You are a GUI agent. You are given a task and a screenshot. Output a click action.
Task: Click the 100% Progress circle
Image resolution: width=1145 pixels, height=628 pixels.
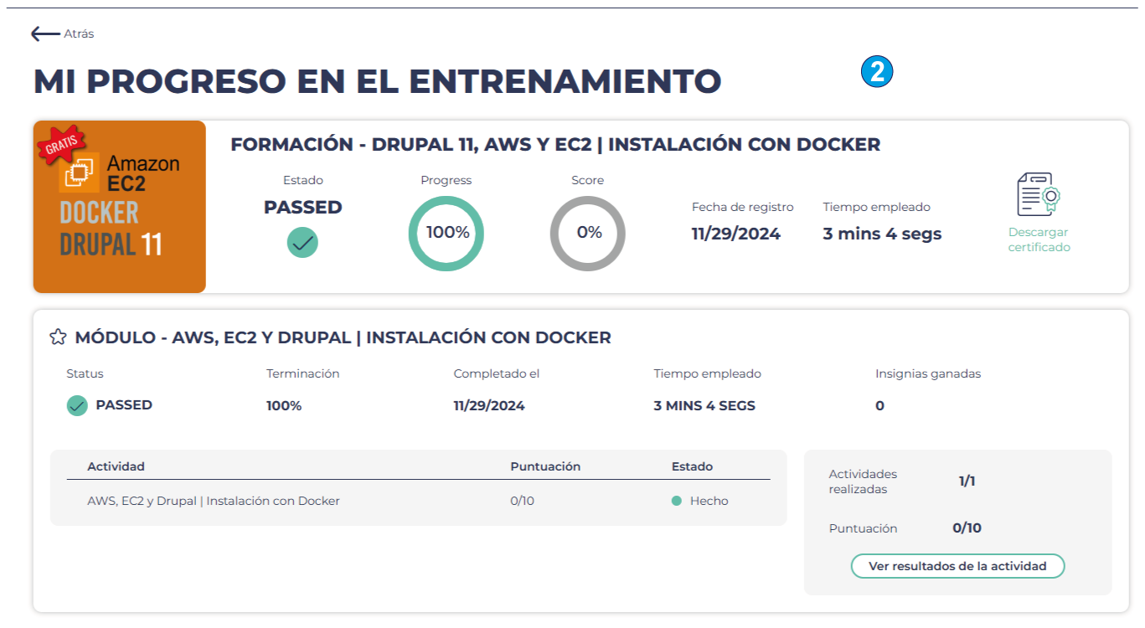coord(446,234)
